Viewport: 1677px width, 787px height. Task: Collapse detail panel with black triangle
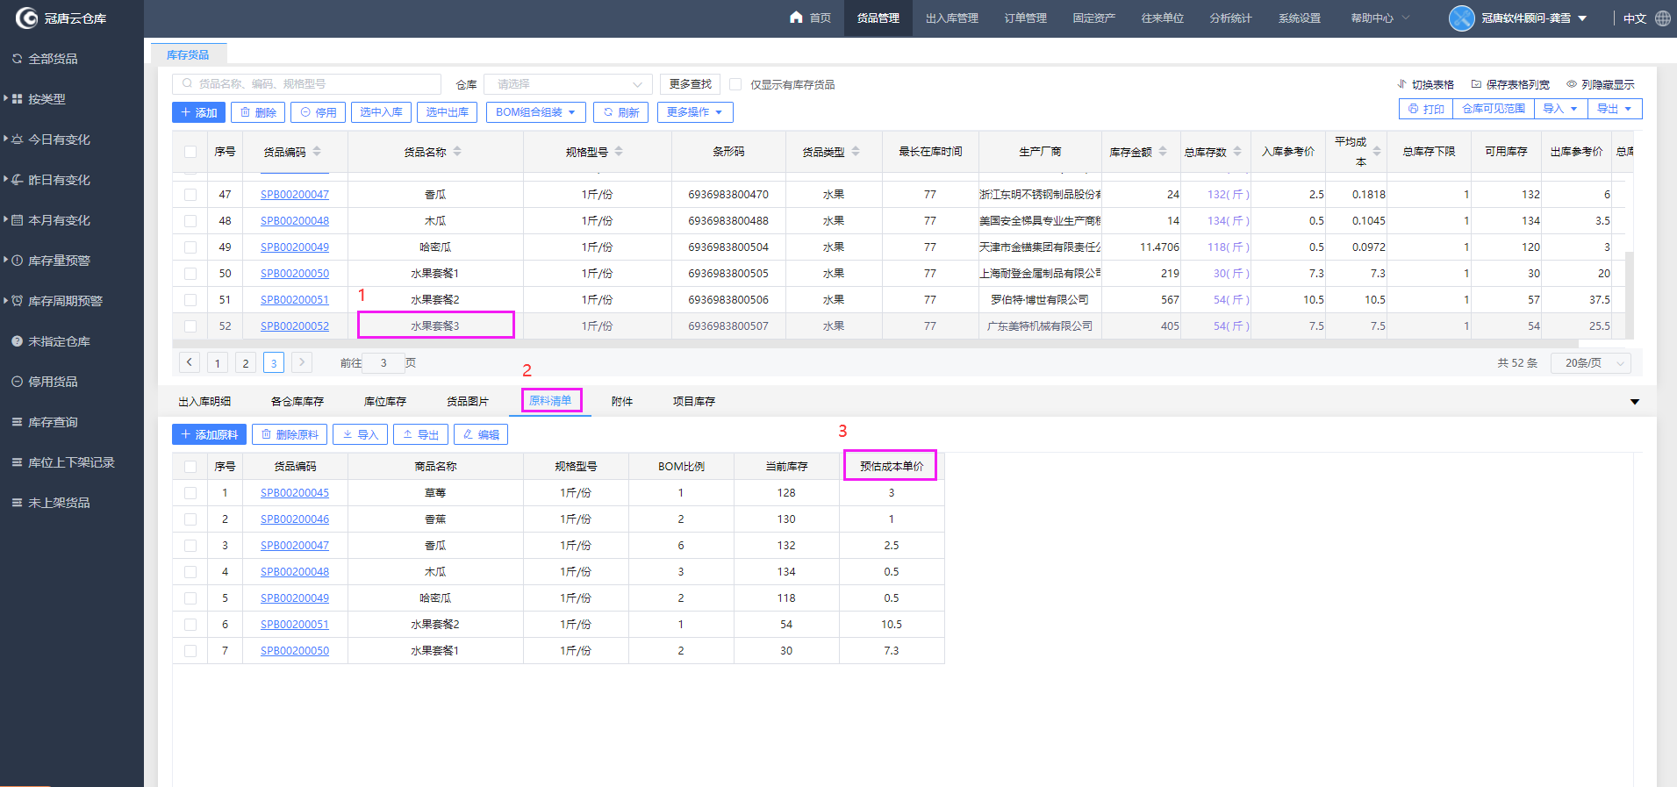1635,402
